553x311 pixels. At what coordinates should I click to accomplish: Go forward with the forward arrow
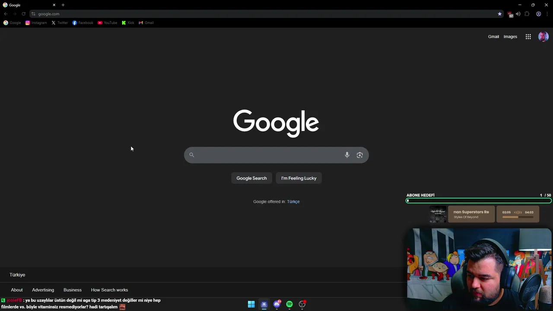(14, 14)
